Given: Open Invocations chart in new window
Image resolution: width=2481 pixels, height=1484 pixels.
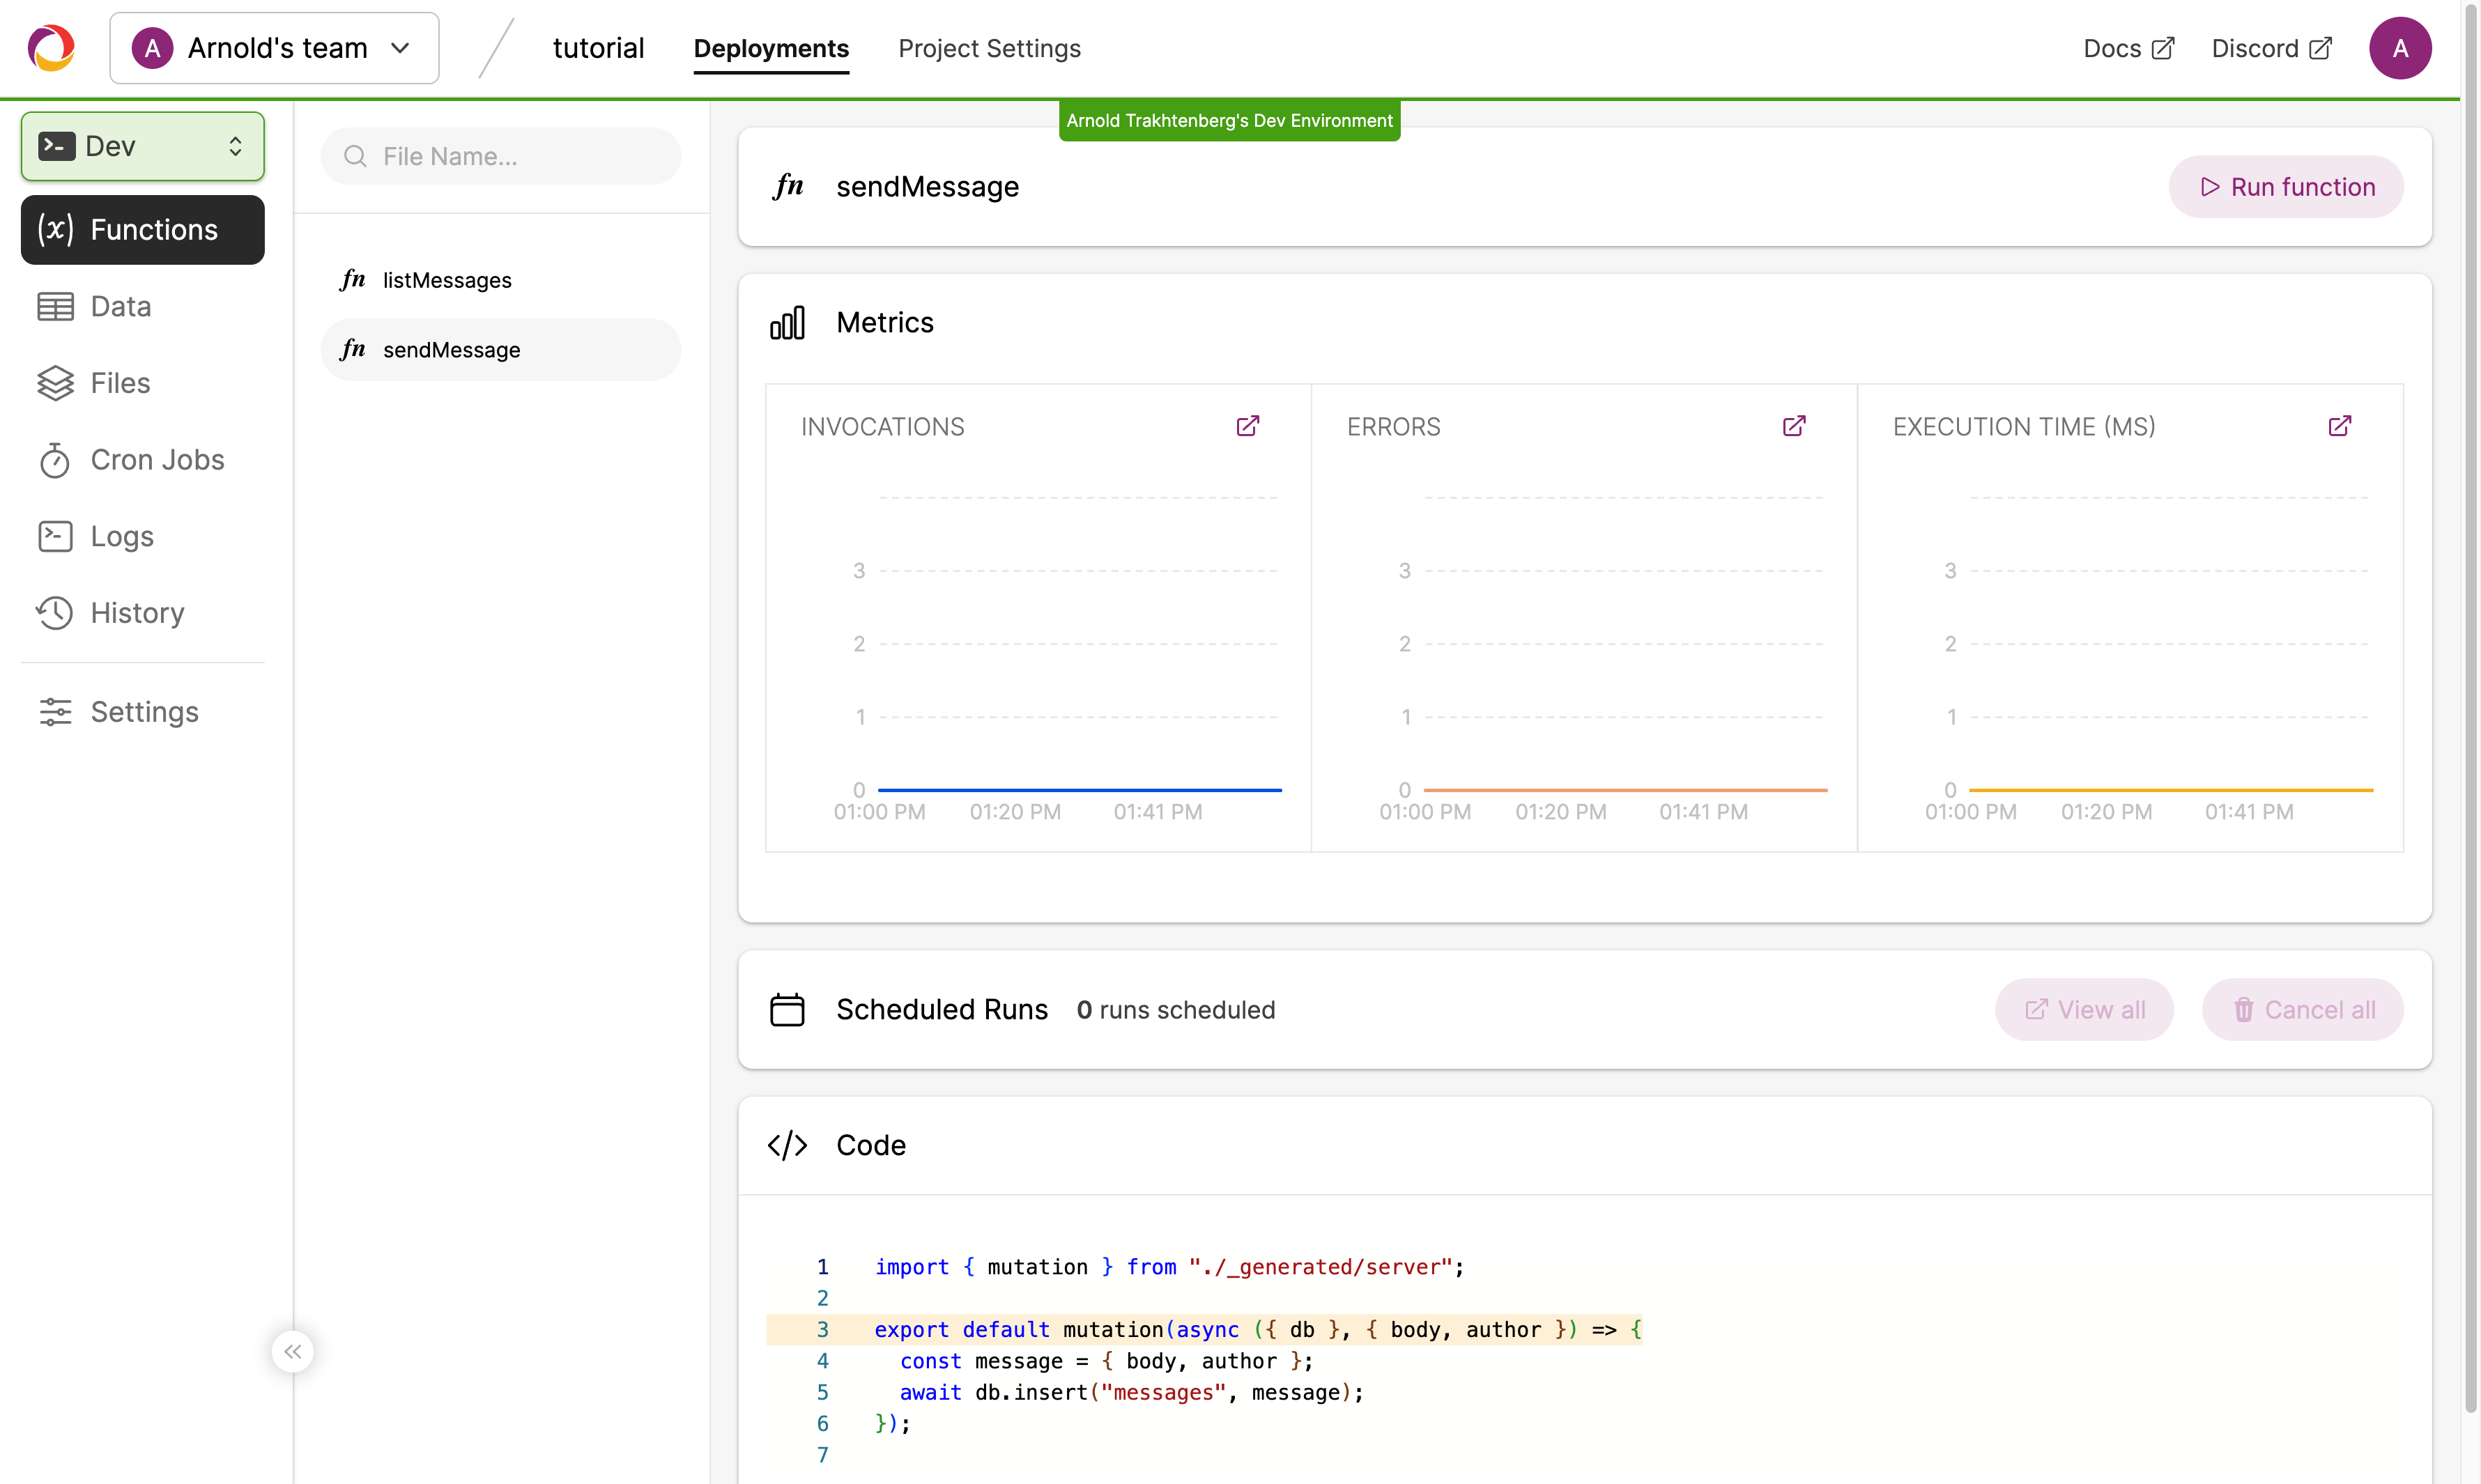Looking at the screenshot, I should pyautogui.click(x=1247, y=426).
